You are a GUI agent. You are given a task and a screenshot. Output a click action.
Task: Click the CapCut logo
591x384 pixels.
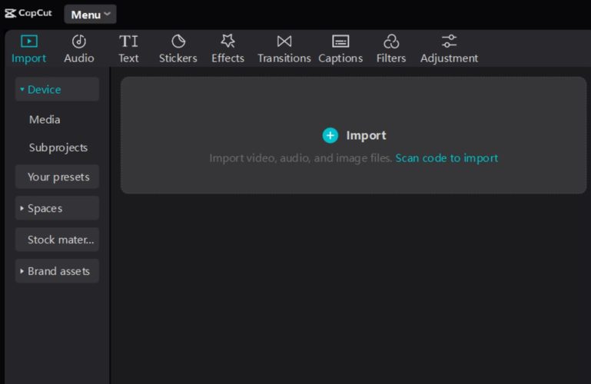(x=28, y=13)
